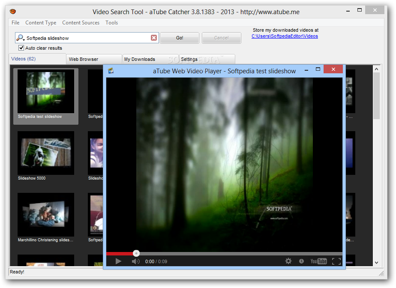Click the search magnifier icon in the search box

tap(19, 38)
